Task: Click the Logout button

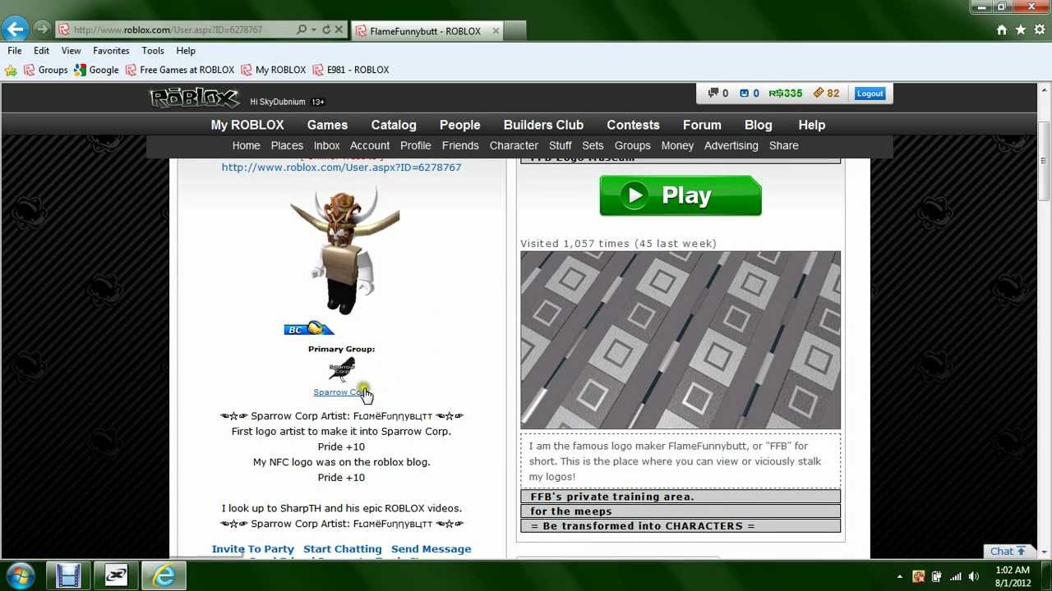Action: click(870, 94)
